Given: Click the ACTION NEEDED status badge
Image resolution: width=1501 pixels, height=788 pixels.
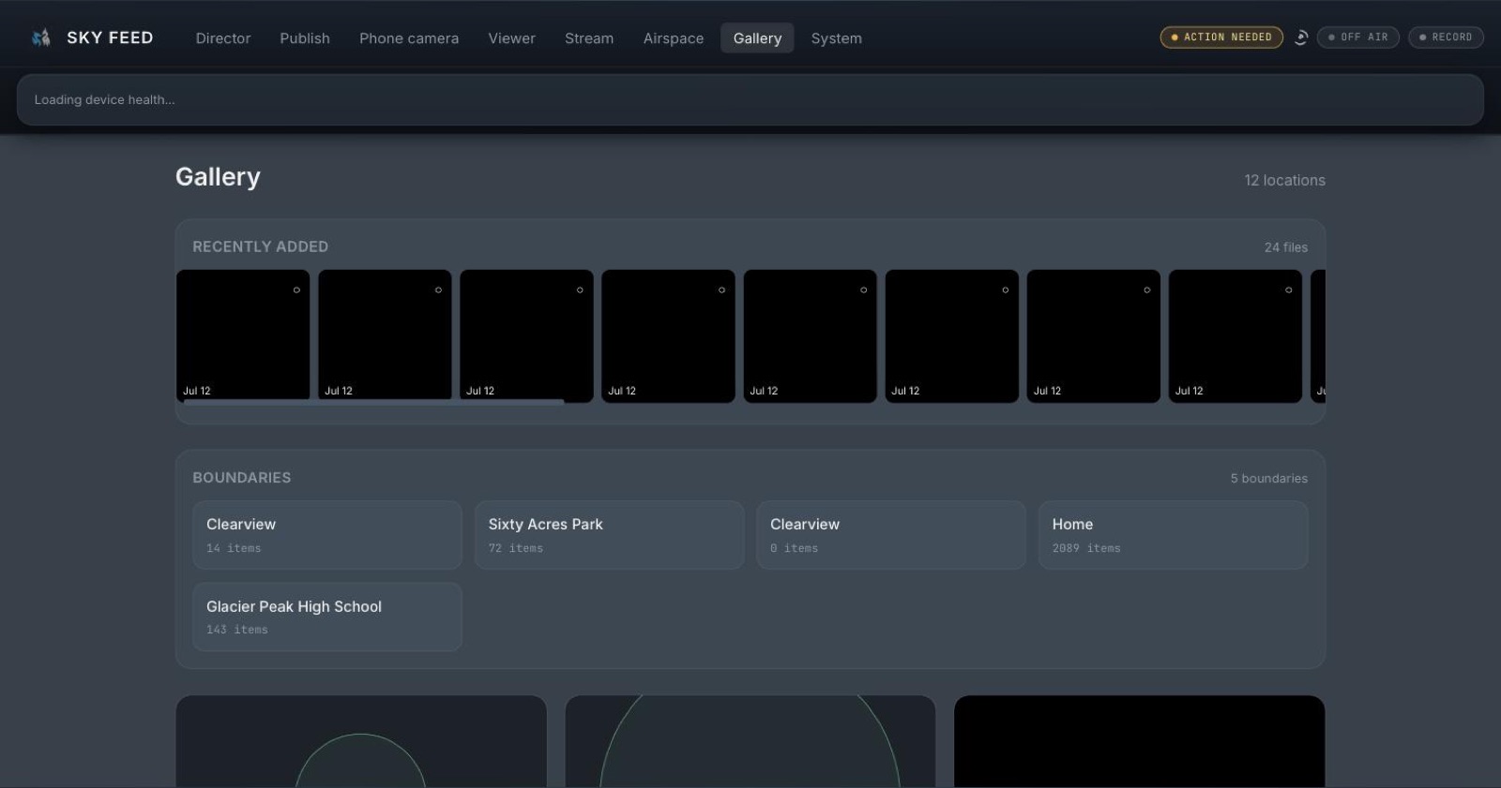Looking at the screenshot, I should point(1221,37).
